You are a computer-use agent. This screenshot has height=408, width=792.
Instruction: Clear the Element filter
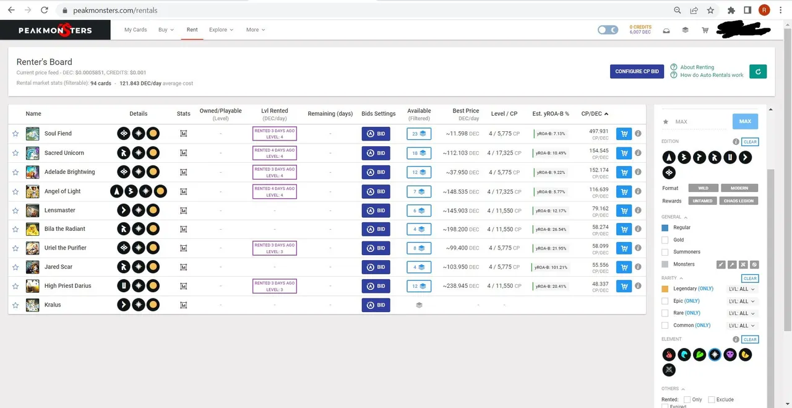point(750,339)
